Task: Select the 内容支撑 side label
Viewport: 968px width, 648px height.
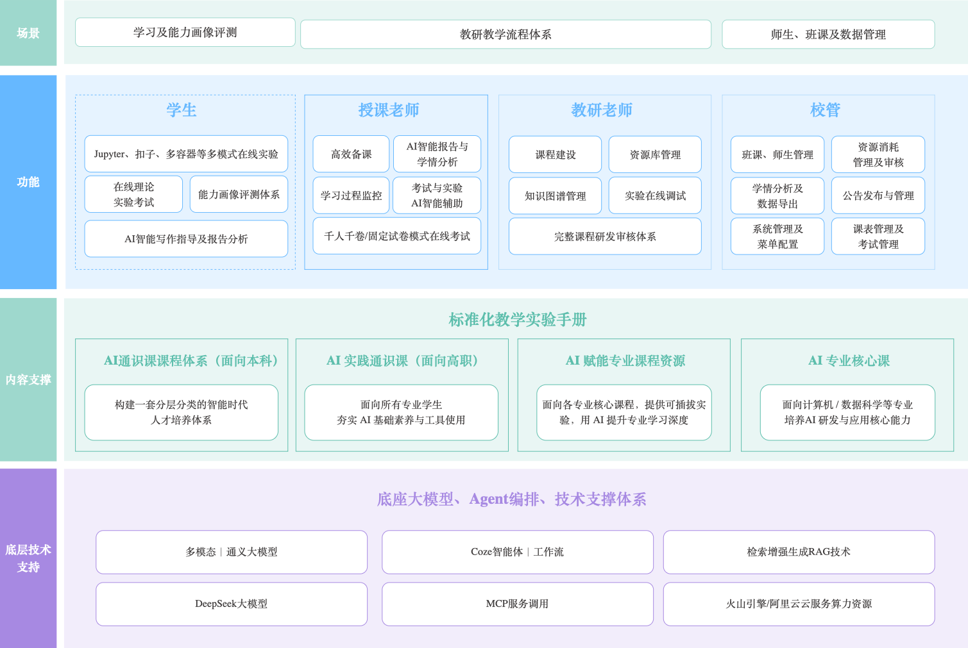Action: click(28, 380)
